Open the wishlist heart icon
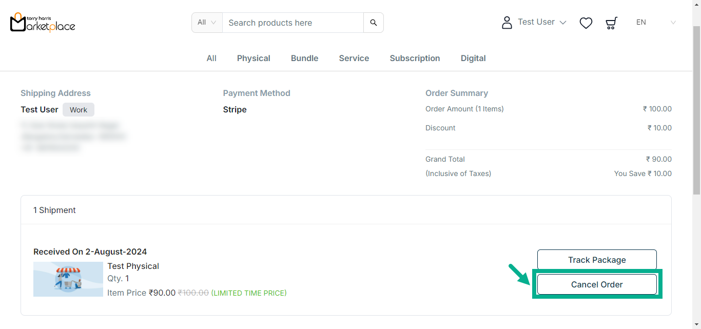Screen dimensions: 701x329 pos(586,23)
